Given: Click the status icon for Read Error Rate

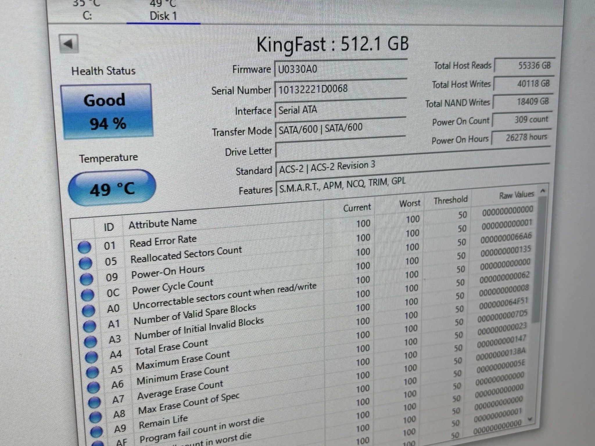Looking at the screenshot, I should [x=85, y=247].
